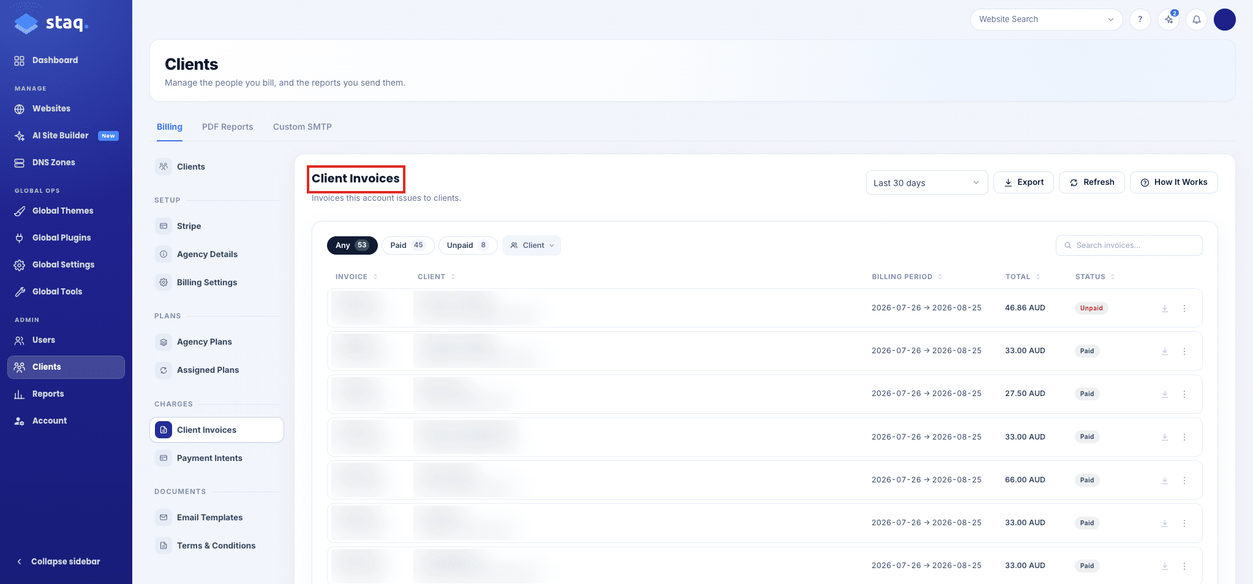Download the 27.50 AUD invoice
The height and width of the screenshot is (584, 1253).
tap(1165, 394)
